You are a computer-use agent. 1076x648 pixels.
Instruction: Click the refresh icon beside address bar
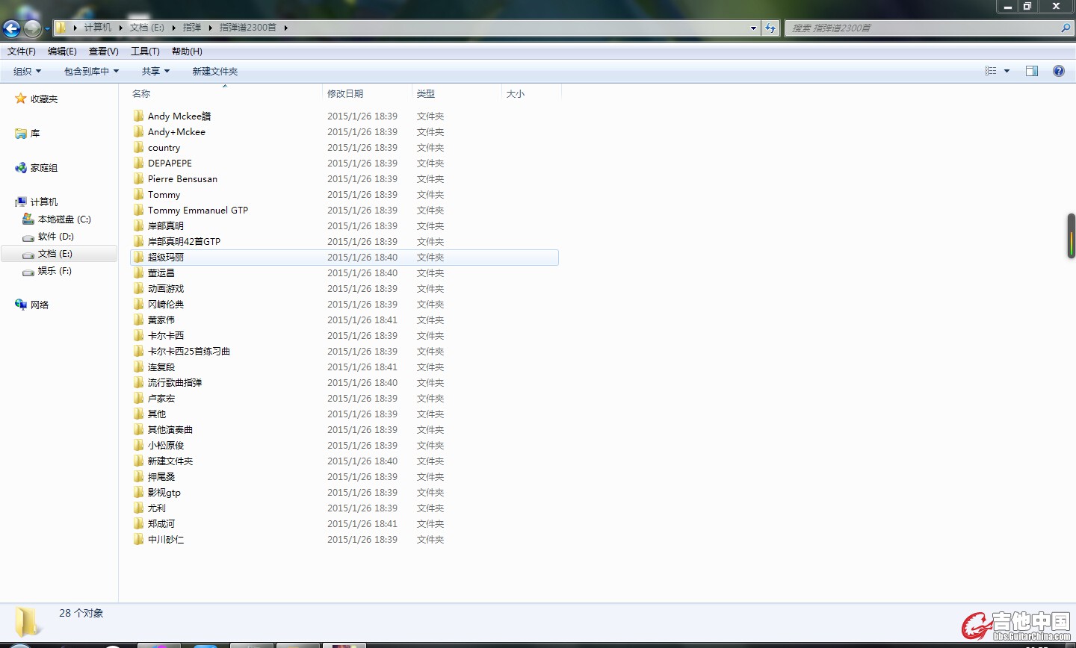pos(770,28)
